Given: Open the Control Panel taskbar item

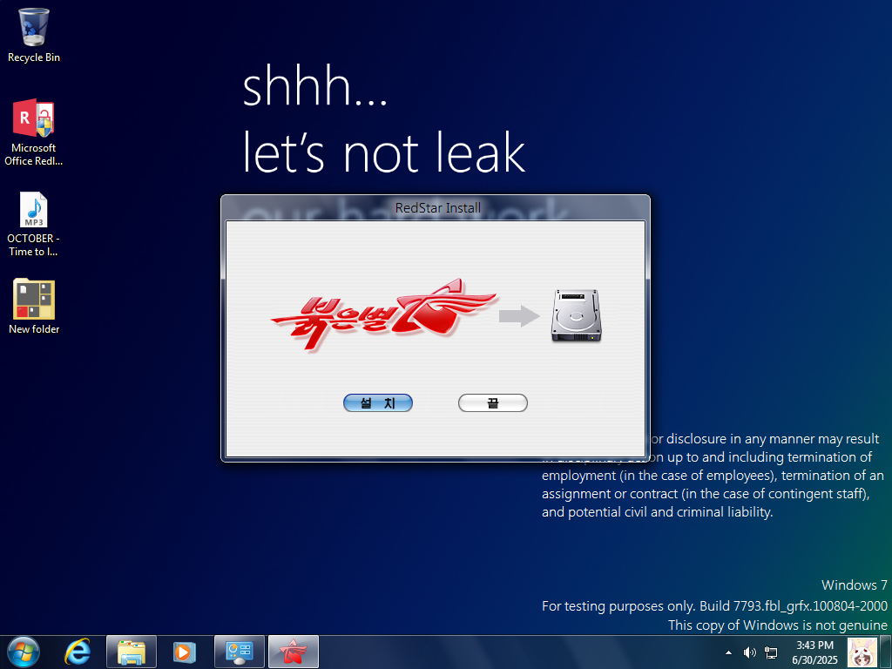Looking at the screenshot, I should (239, 652).
